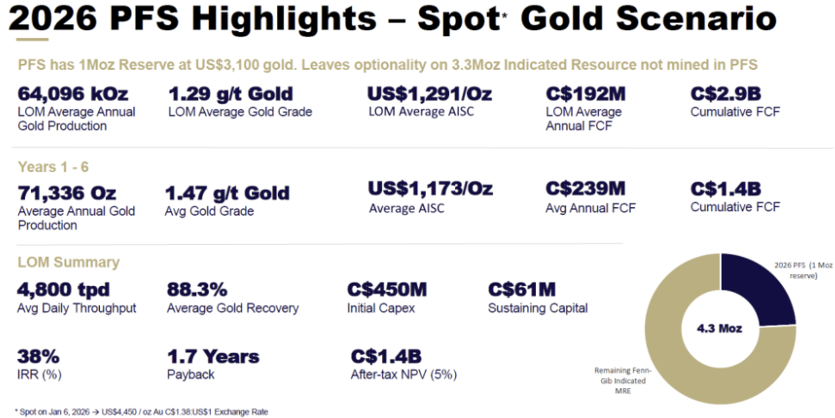The image size is (835, 418).
Task: Click the C$192M annual FCF value
Action: click(x=585, y=94)
